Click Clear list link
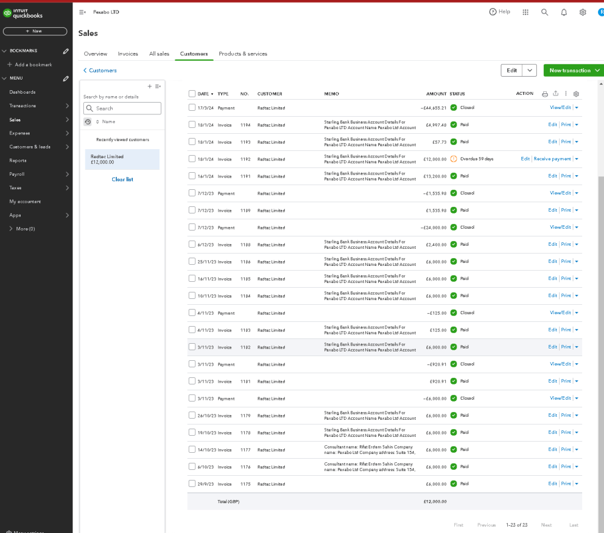 pos(123,179)
